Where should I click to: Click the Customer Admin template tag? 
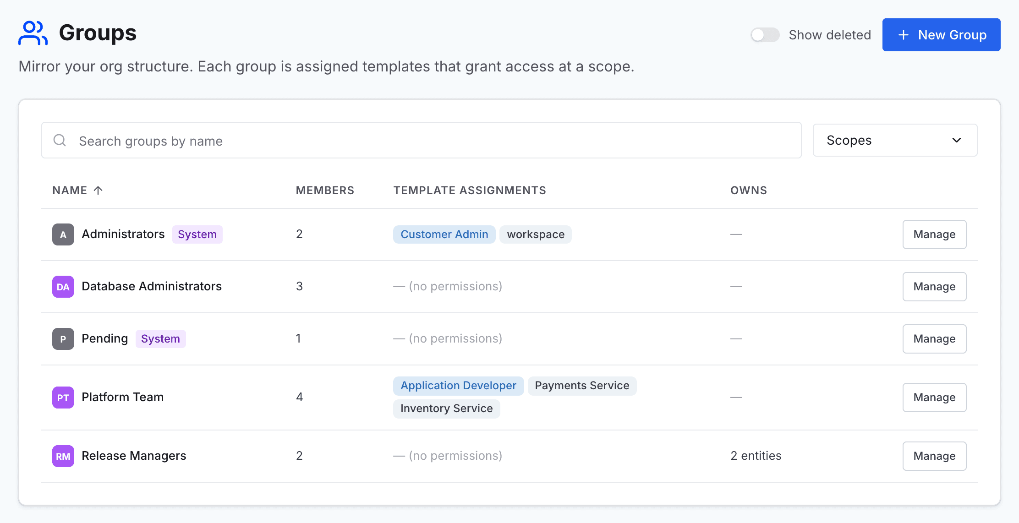[x=444, y=234]
